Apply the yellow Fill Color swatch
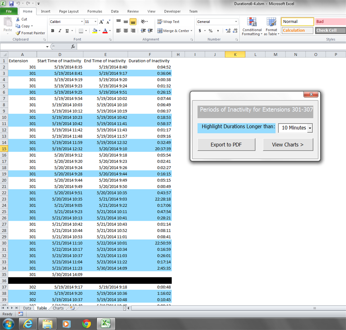 94,31
